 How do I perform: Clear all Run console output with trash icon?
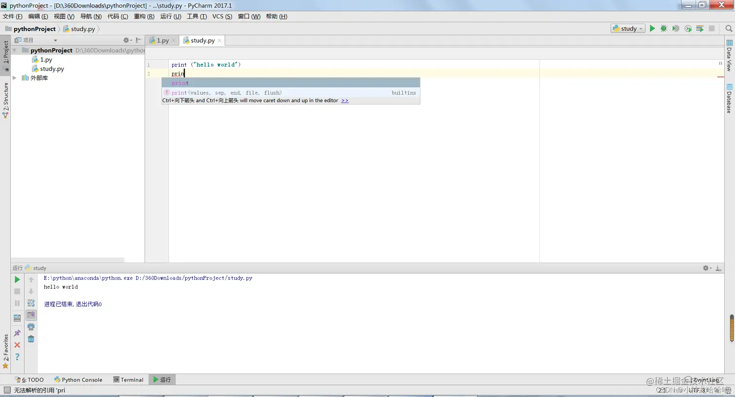(x=31, y=339)
